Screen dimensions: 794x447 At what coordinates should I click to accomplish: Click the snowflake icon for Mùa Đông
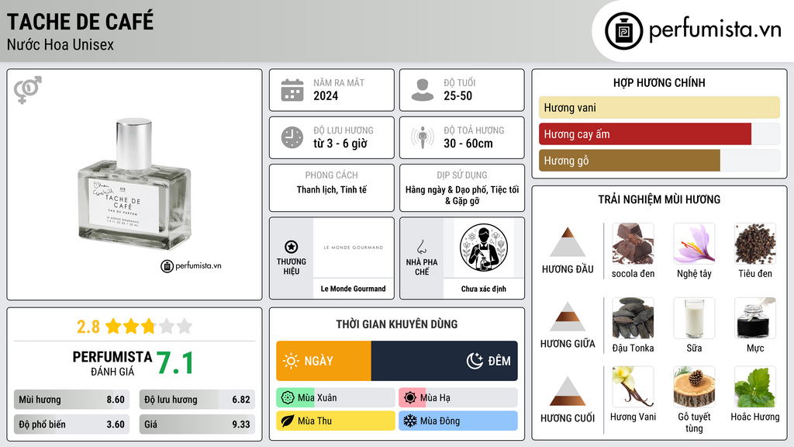click(410, 421)
